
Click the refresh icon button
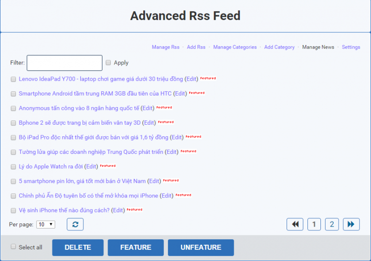click(75, 224)
